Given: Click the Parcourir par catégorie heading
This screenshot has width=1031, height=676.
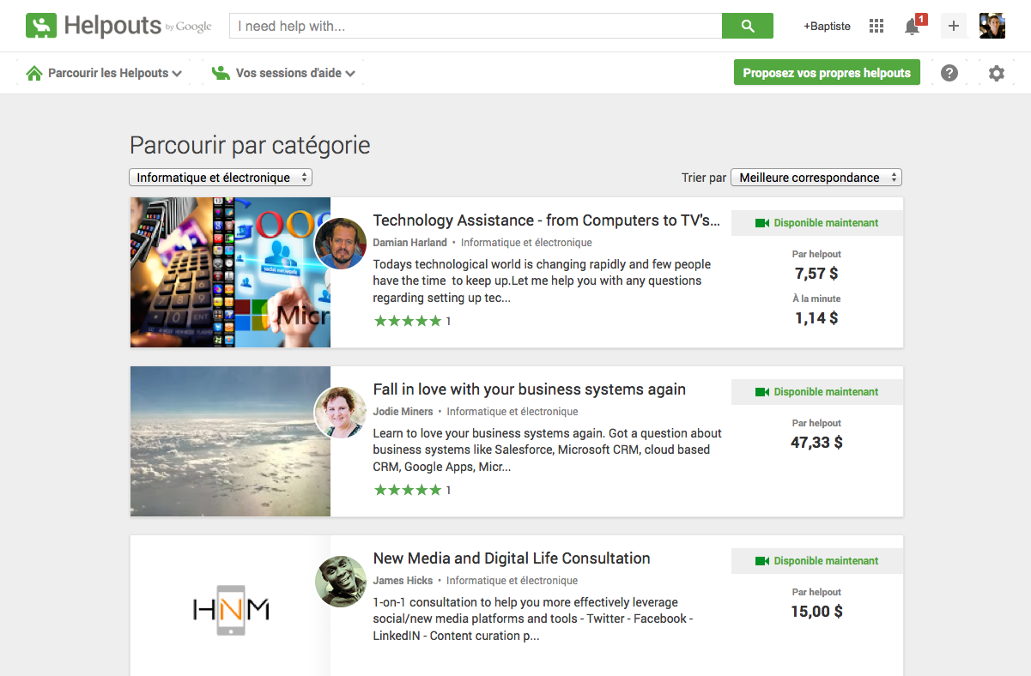Looking at the screenshot, I should click(x=250, y=145).
